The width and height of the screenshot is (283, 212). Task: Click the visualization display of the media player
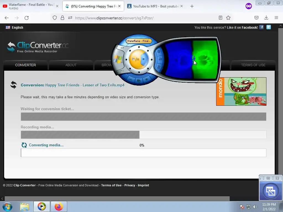[191, 60]
